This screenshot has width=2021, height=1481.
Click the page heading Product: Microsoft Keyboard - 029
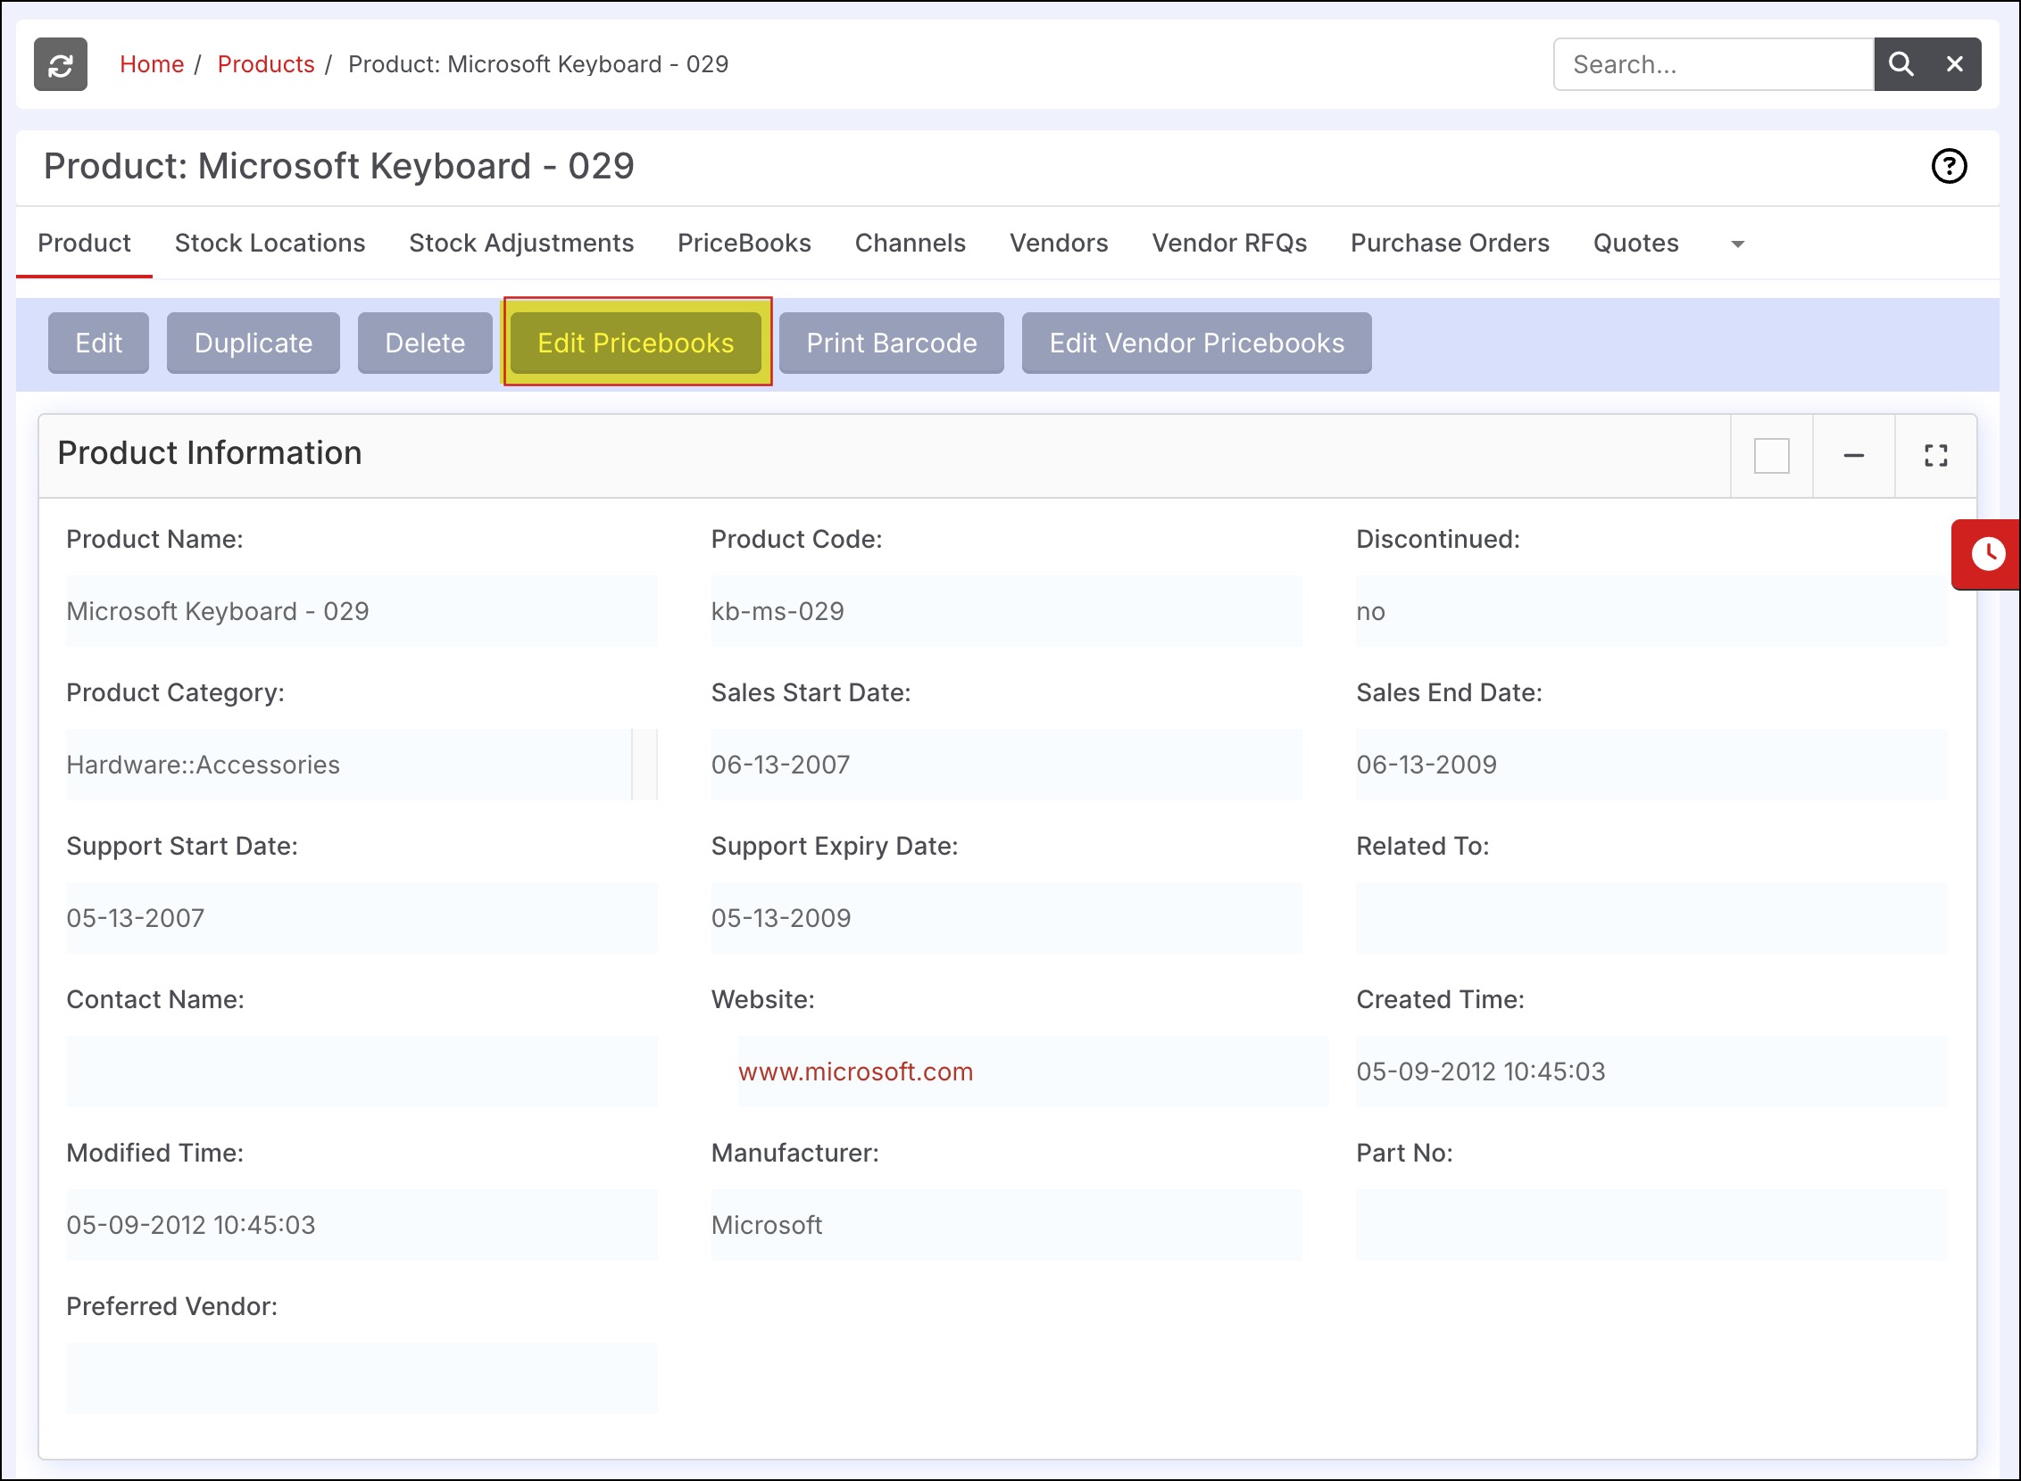coord(339,166)
